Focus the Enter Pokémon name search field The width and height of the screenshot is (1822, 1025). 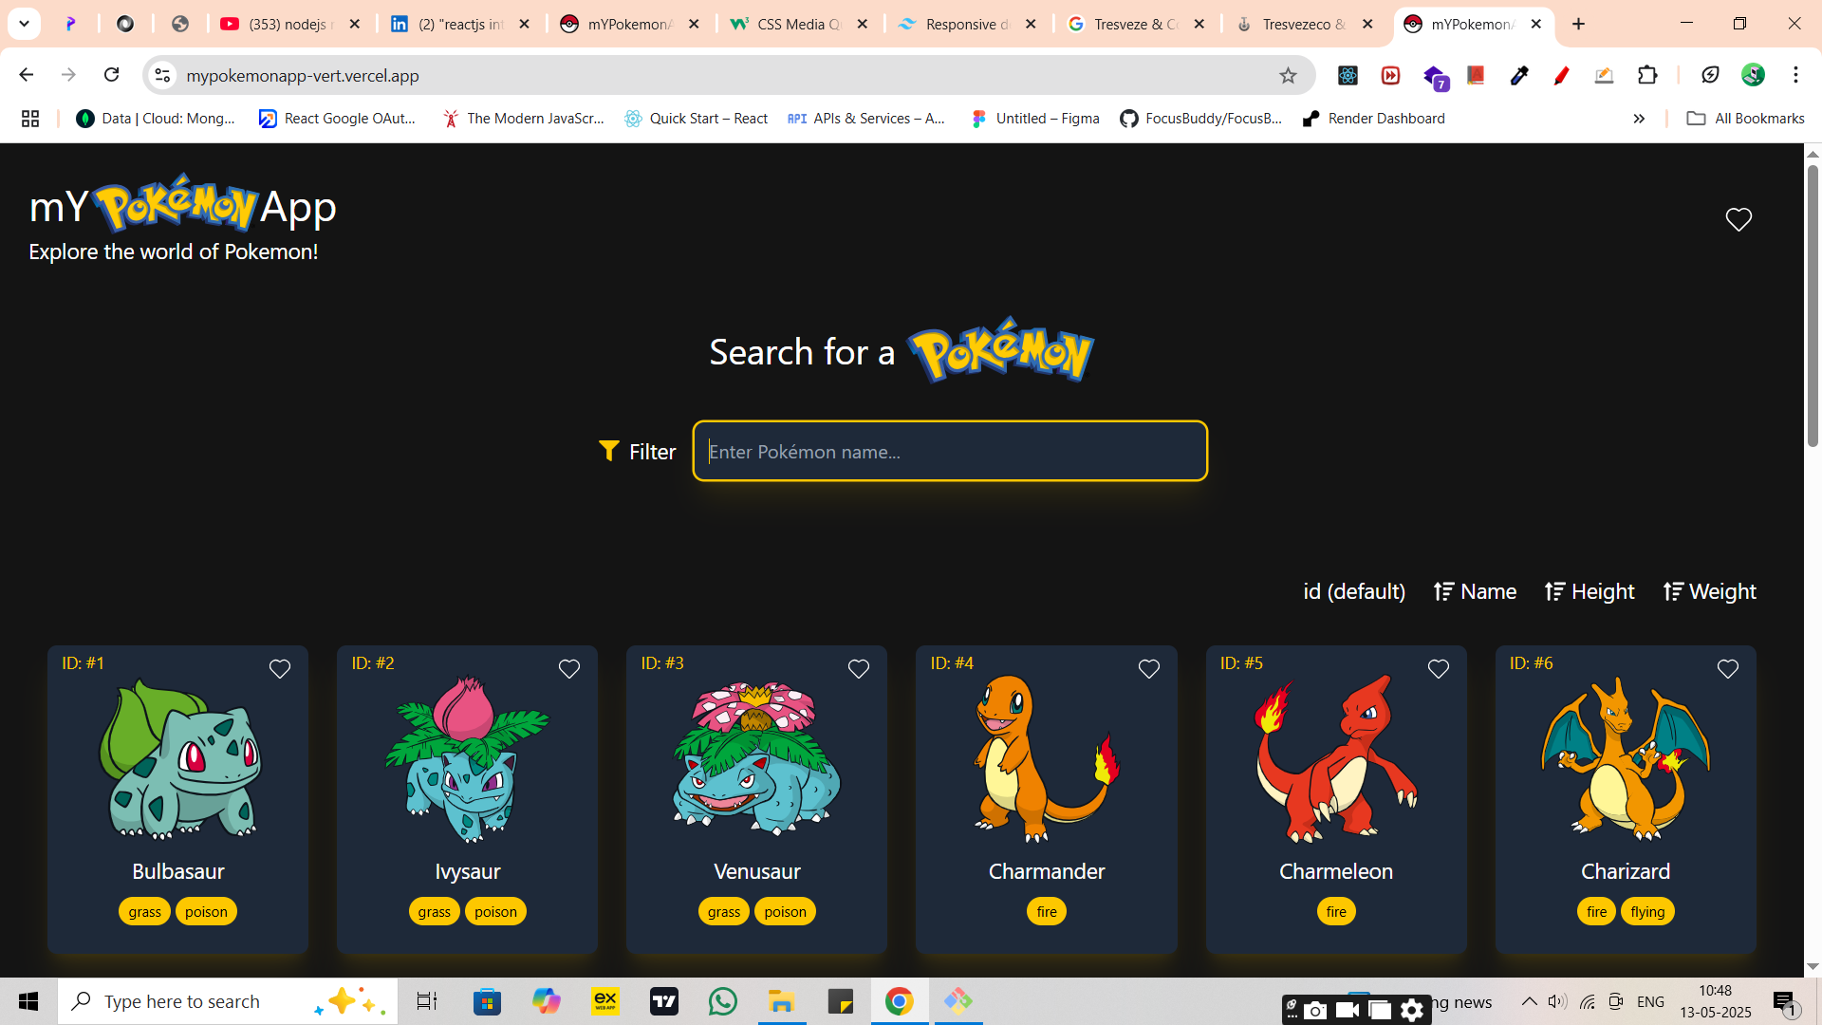[x=950, y=451]
